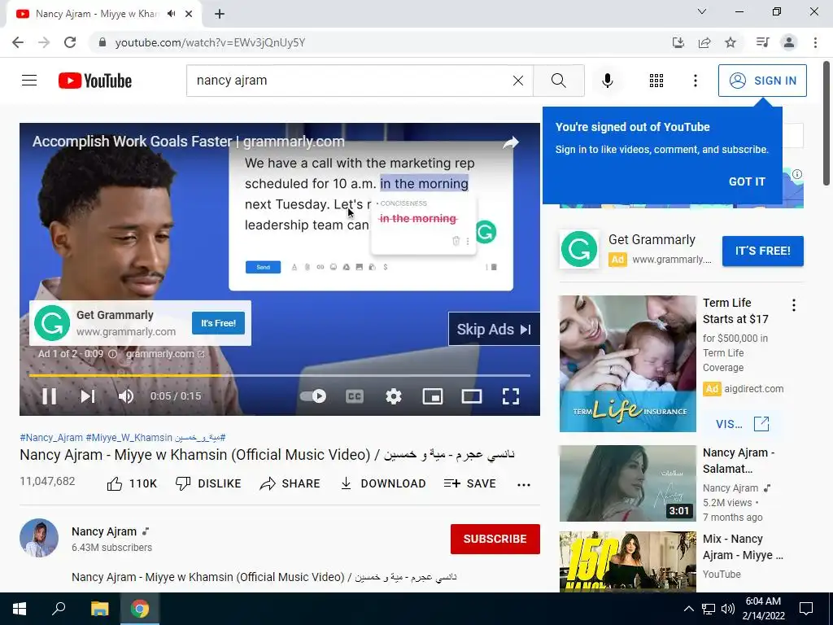
Task: Click the address bar URL
Action: tap(211, 42)
